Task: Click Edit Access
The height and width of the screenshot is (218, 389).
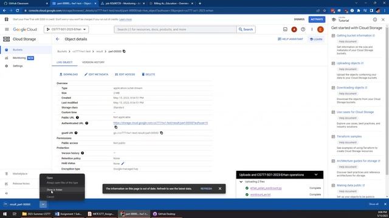Action: [125, 74]
